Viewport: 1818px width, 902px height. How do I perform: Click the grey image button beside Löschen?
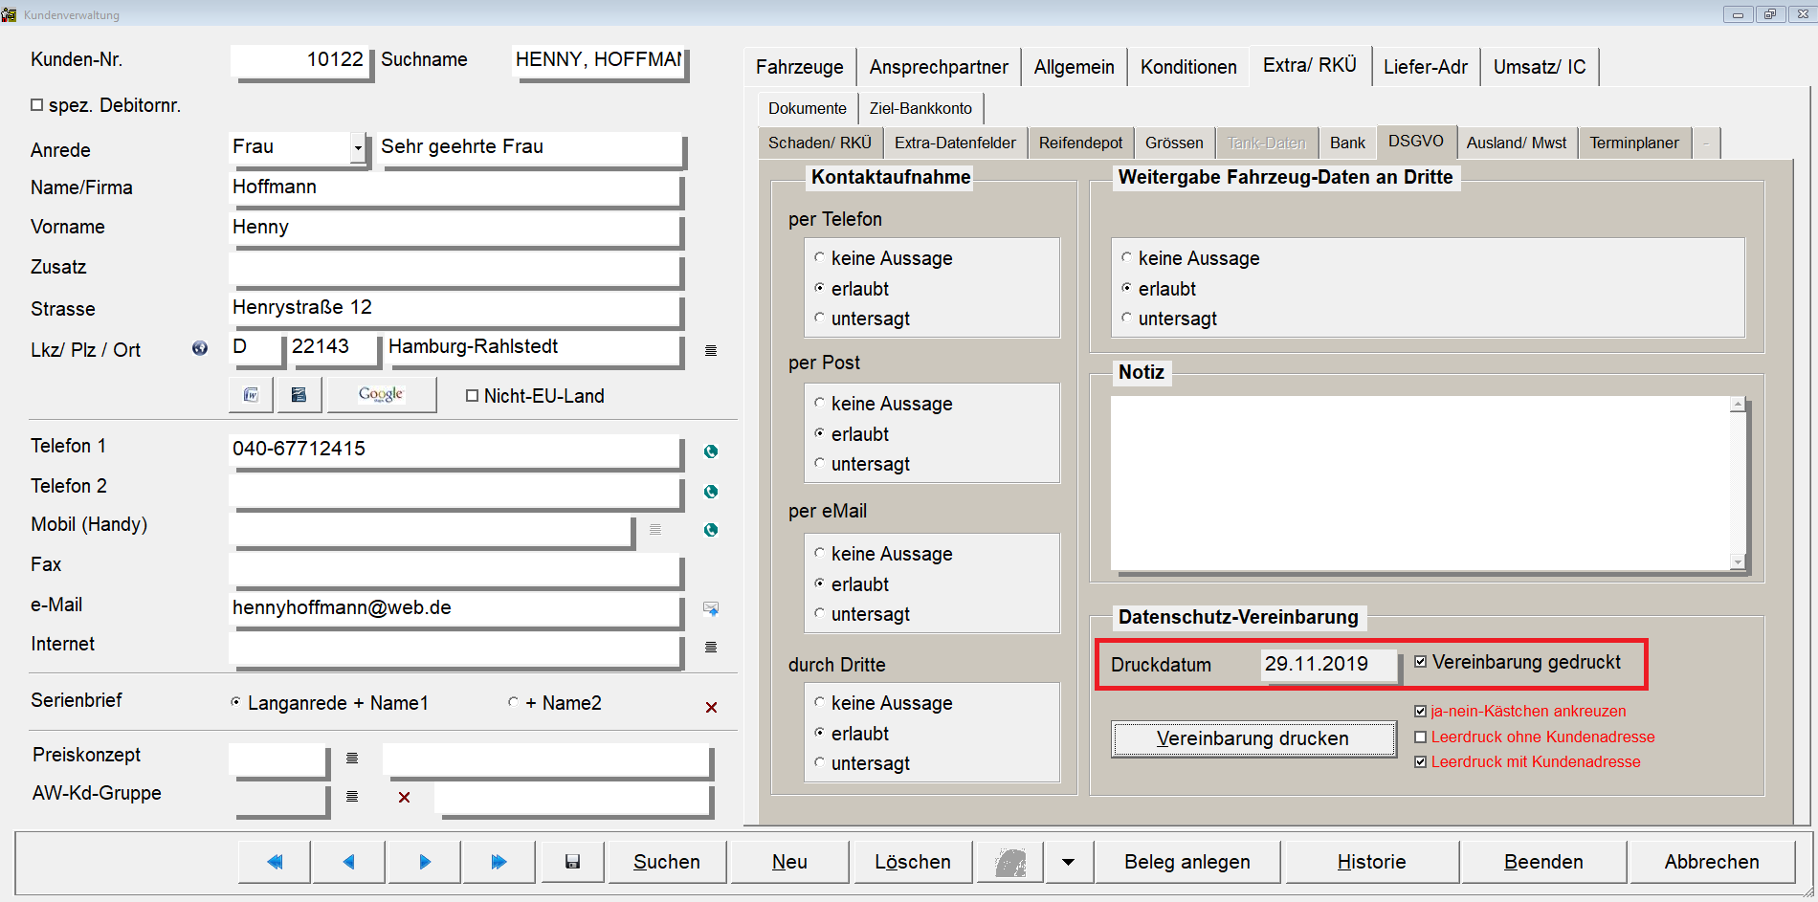click(1010, 862)
